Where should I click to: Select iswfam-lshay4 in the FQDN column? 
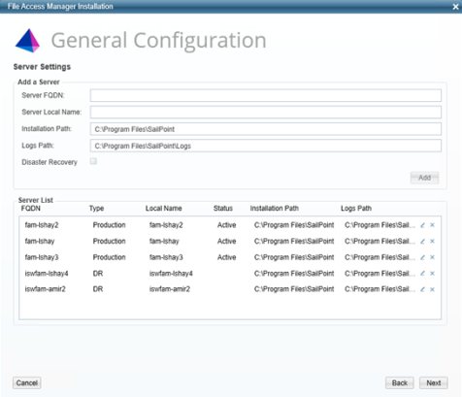[x=47, y=274]
